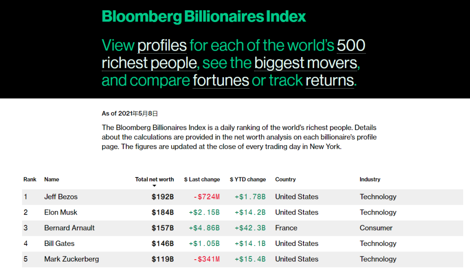Sort the table by Total net worth
Viewport: 470px width, 268px height.
[x=154, y=179]
